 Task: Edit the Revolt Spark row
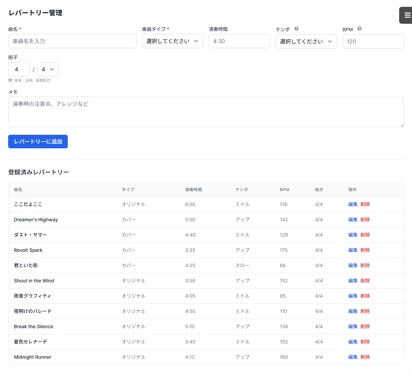tap(353, 250)
